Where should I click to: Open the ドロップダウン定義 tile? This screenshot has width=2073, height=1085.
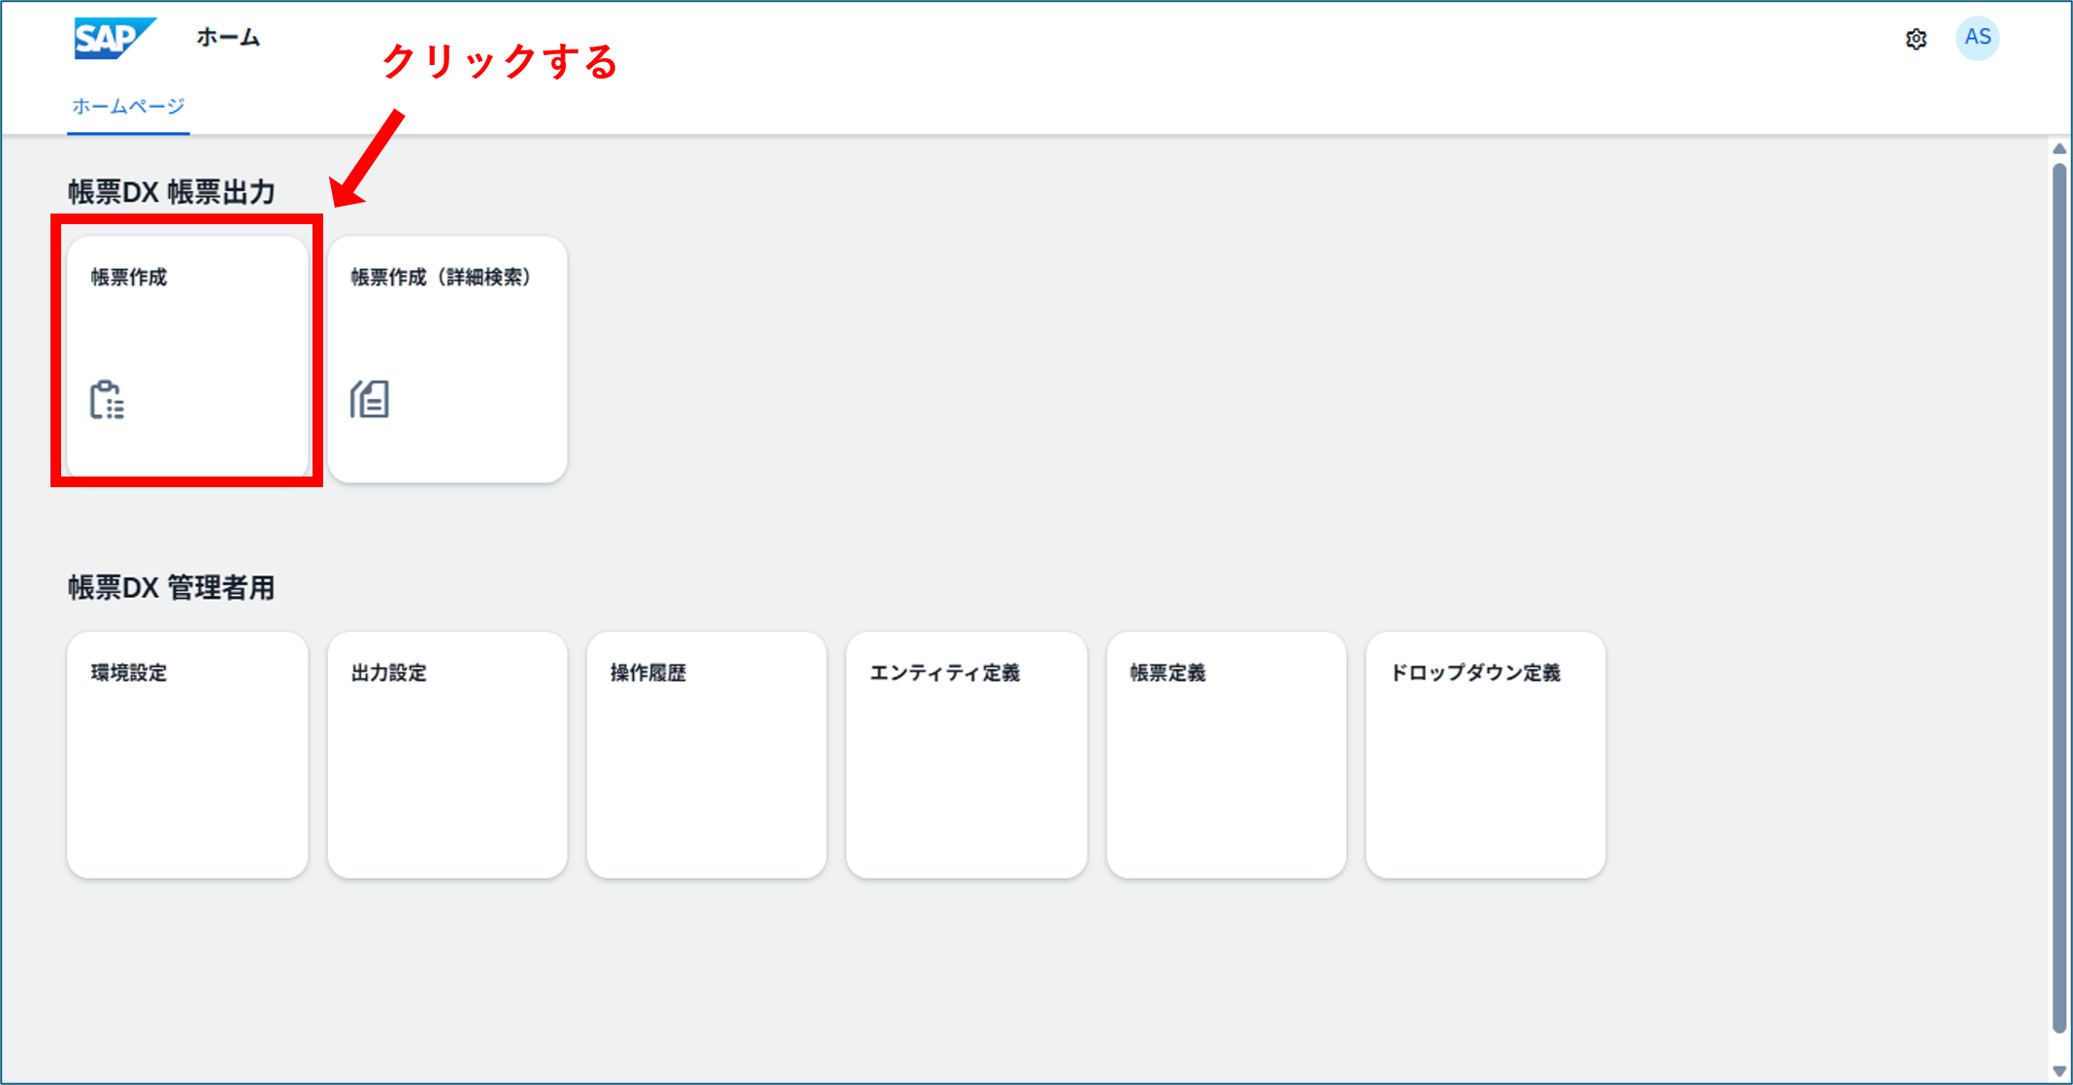[1486, 755]
